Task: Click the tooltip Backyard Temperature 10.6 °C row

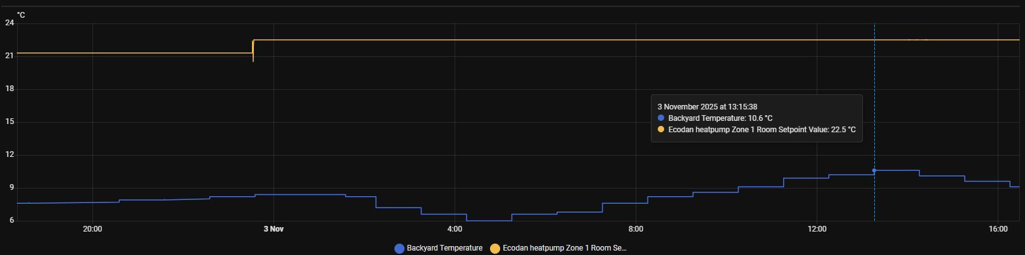Action: pyautogui.click(x=720, y=118)
